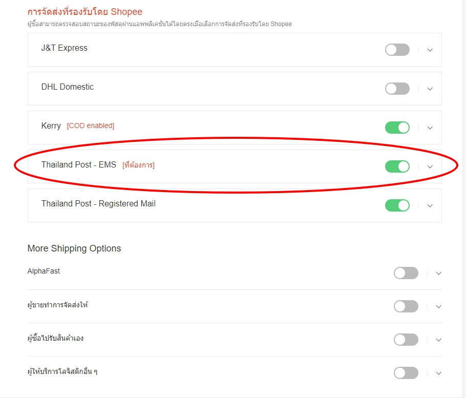Expand Thailand Post - EMS chevron
This screenshot has height=398, width=466.
coord(430,167)
